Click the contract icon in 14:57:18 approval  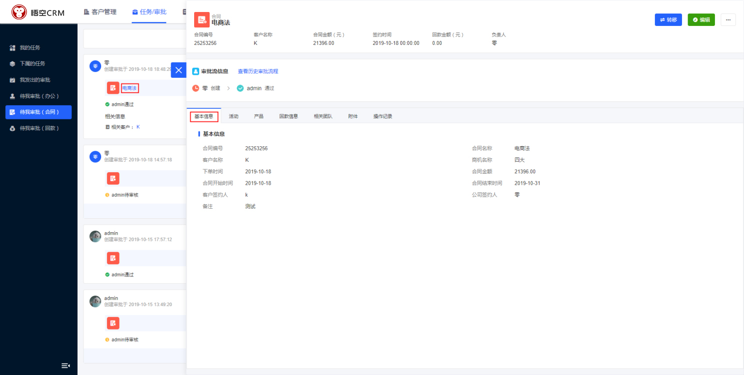(113, 178)
